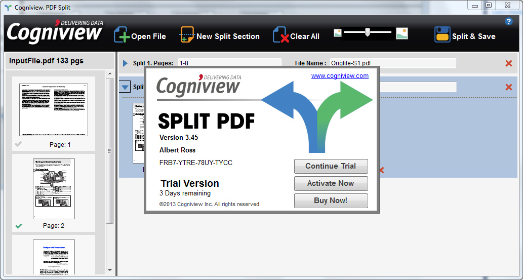
Task: Click the scrollbar up arrow in page list
Action: click(110, 74)
